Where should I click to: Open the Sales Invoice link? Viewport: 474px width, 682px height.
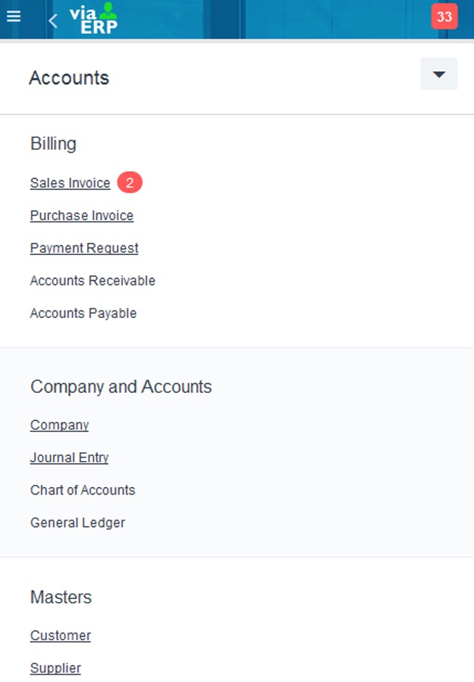coord(70,183)
